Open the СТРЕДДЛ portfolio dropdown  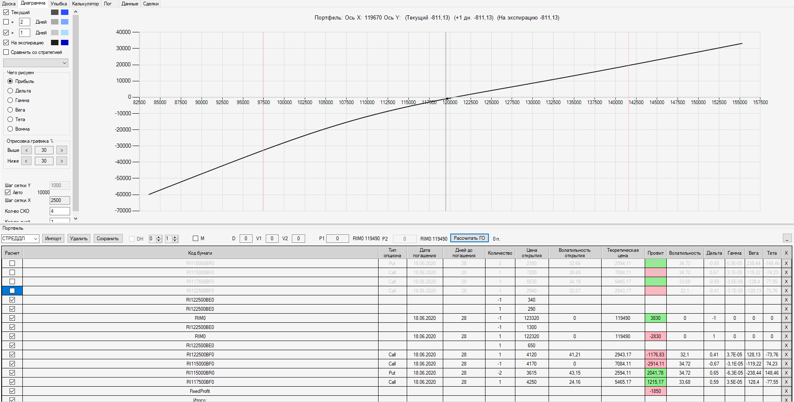[20, 239]
